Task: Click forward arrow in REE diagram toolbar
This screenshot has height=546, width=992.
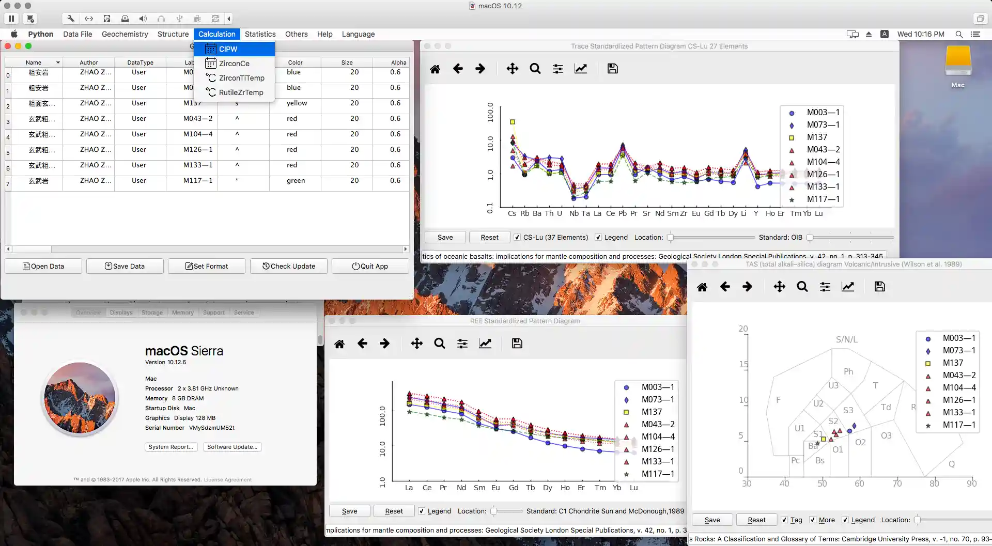Action: click(x=385, y=344)
